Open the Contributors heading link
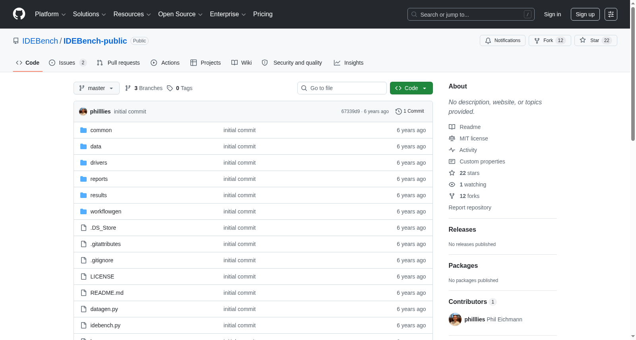The width and height of the screenshot is (636, 340). [472, 302]
